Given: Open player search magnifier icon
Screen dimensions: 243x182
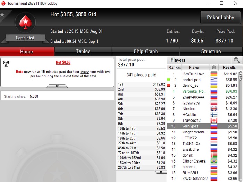Looking at the screenshot, I should 237,60.
